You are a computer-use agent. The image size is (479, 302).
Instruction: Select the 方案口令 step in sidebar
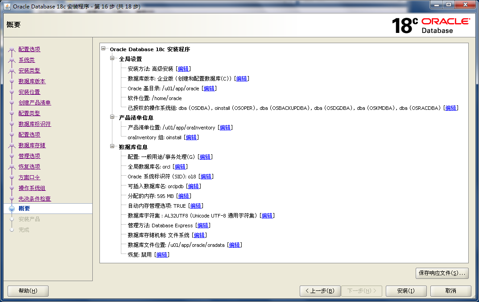click(x=29, y=177)
